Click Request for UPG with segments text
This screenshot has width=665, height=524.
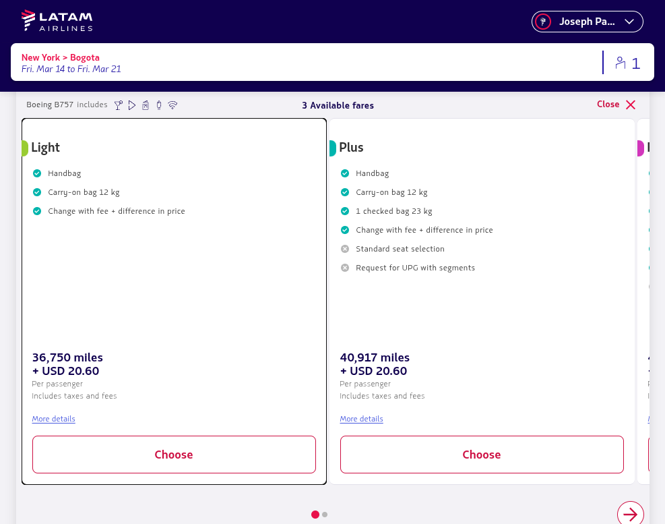tap(415, 268)
